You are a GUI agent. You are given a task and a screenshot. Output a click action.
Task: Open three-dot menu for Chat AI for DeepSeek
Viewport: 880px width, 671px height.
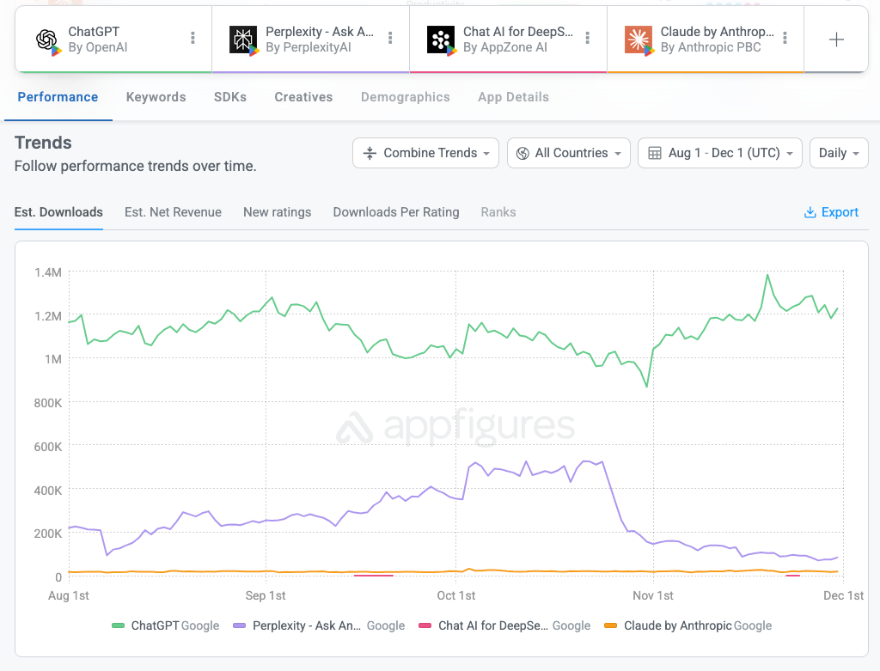tap(588, 38)
